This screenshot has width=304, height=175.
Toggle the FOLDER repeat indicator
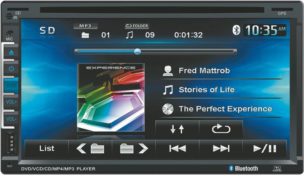(x=137, y=26)
